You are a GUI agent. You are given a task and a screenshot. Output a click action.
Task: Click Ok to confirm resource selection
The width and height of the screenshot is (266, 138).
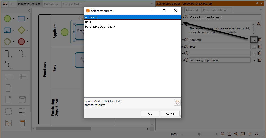tap(150, 114)
